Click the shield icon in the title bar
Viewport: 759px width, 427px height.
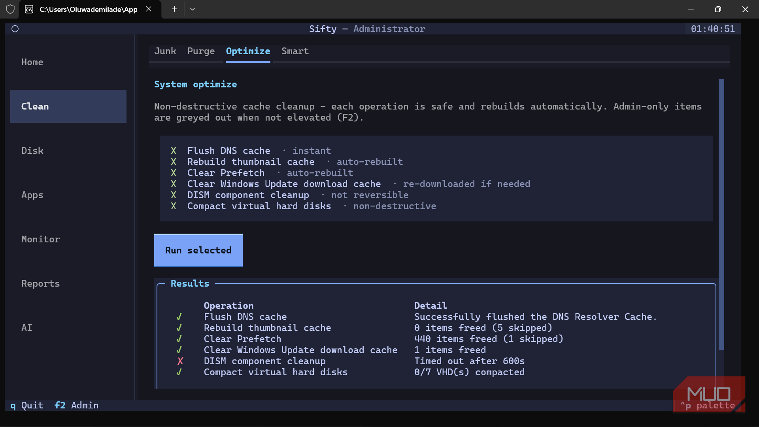click(10, 9)
